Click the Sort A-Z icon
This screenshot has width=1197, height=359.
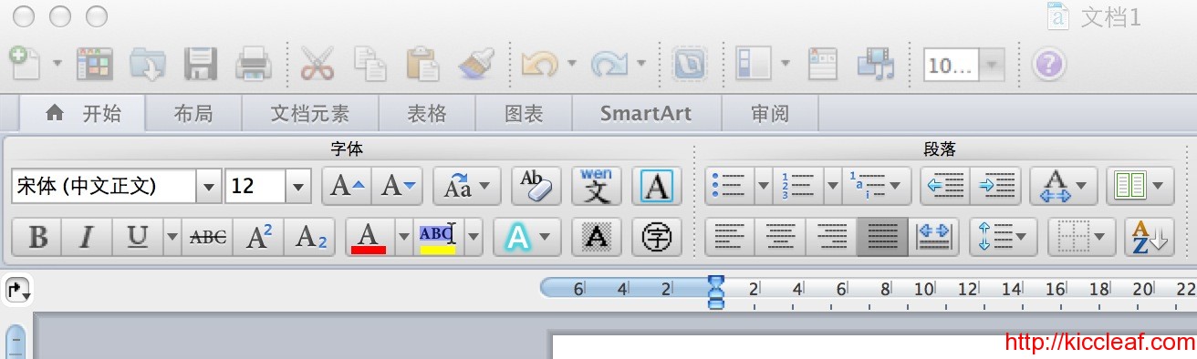pyautogui.click(x=1149, y=238)
